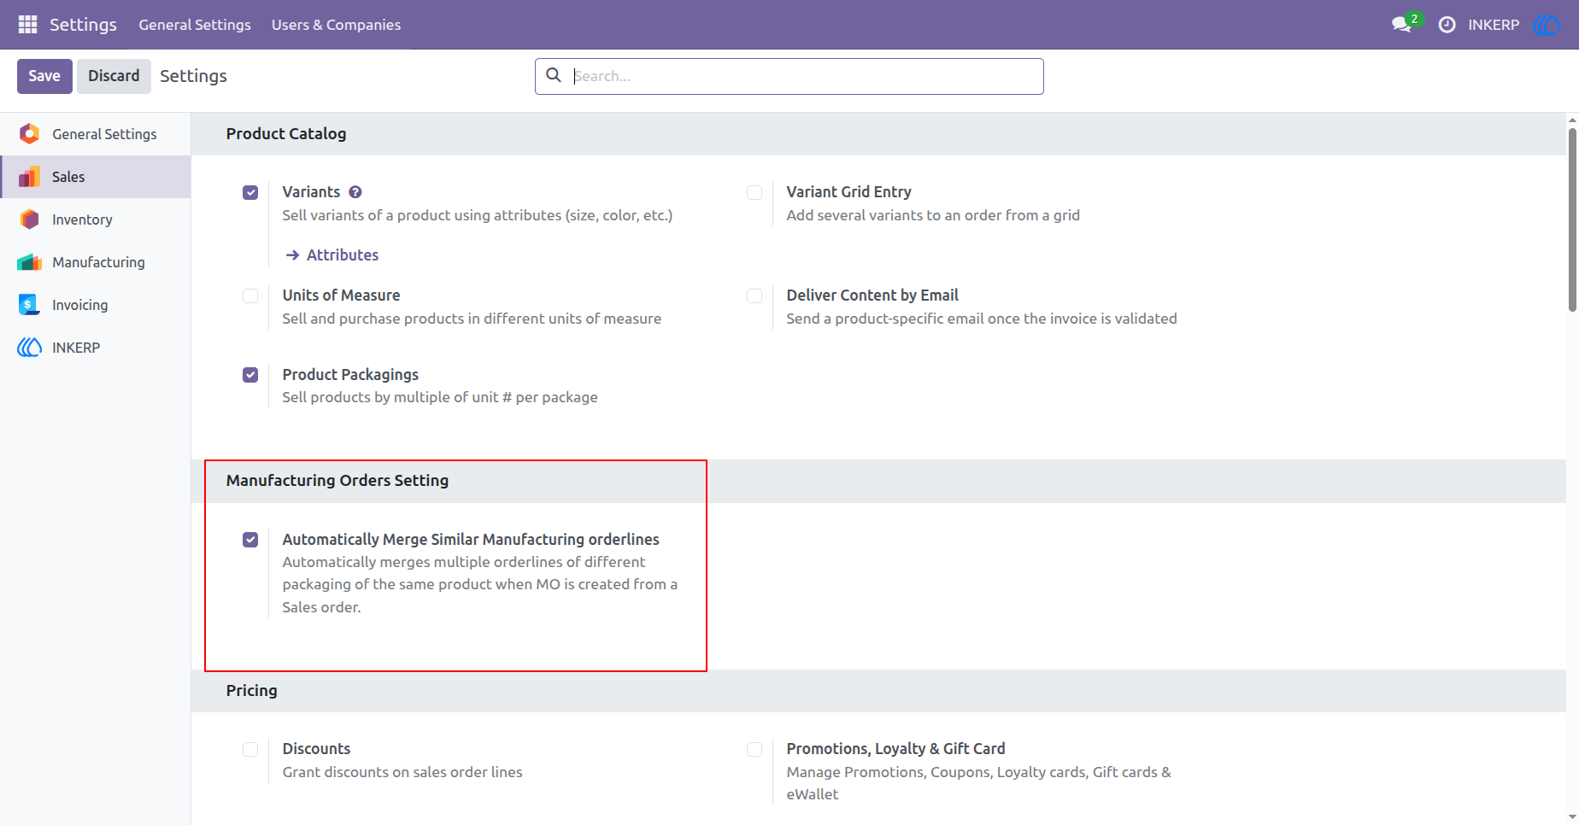Click the Units of Measure title
The height and width of the screenshot is (825, 1579).
[x=341, y=295]
